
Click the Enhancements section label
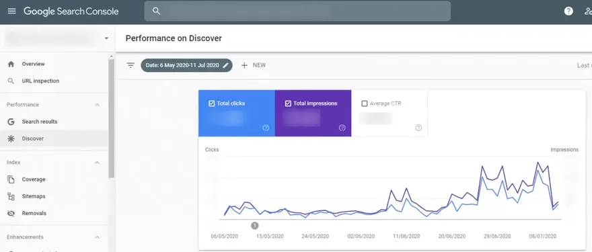[25, 237]
